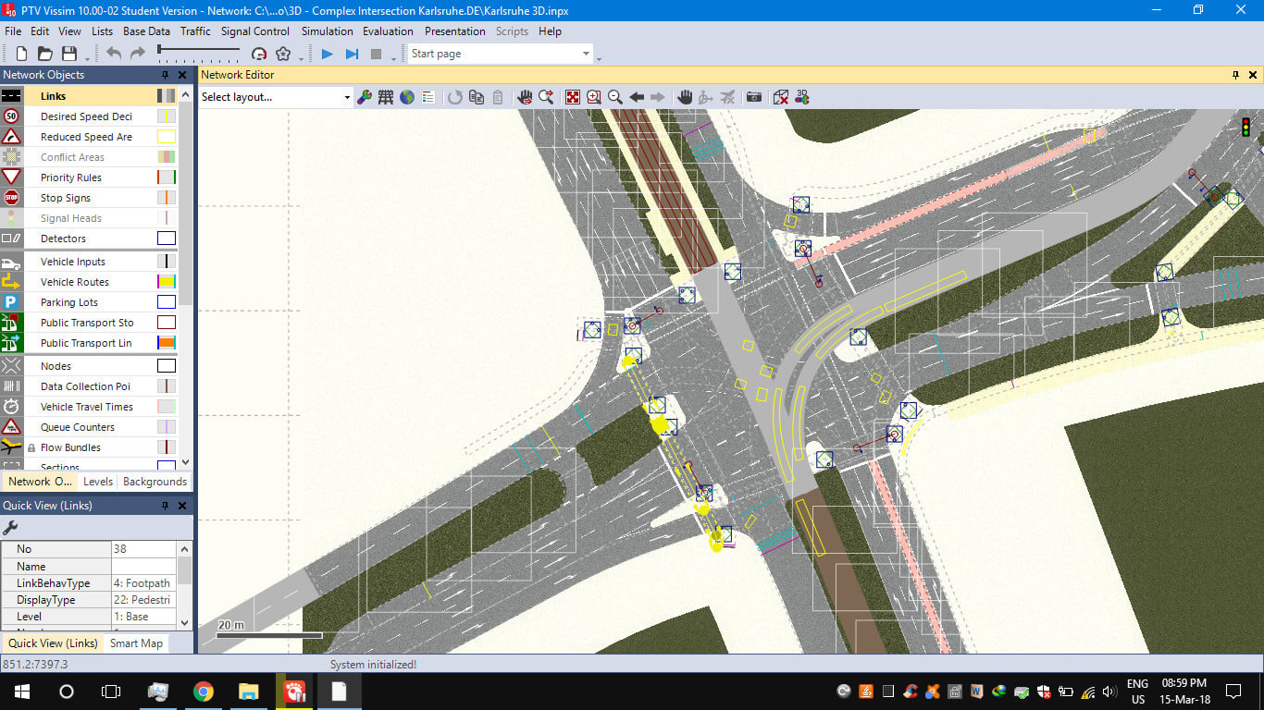Switch to the Backgrounds tab

coord(155,482)
